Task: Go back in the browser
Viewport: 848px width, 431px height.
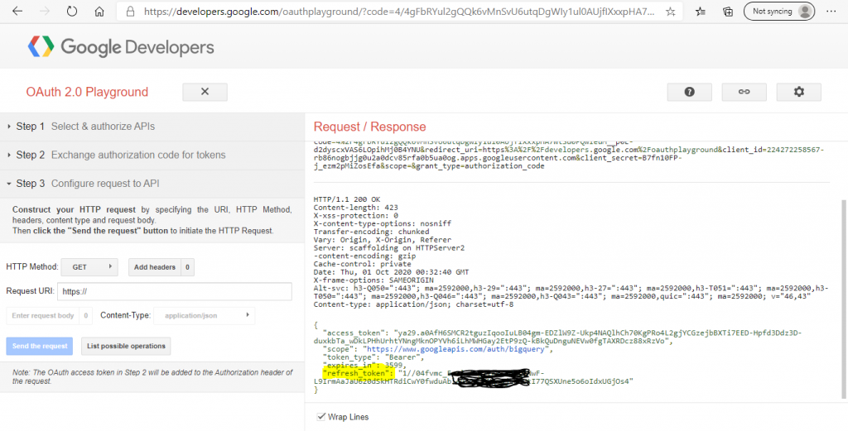Action: tap(17, 12)
